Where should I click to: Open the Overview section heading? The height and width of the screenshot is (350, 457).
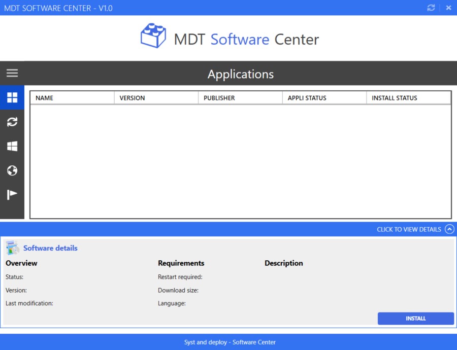click(x=21, y=263)
